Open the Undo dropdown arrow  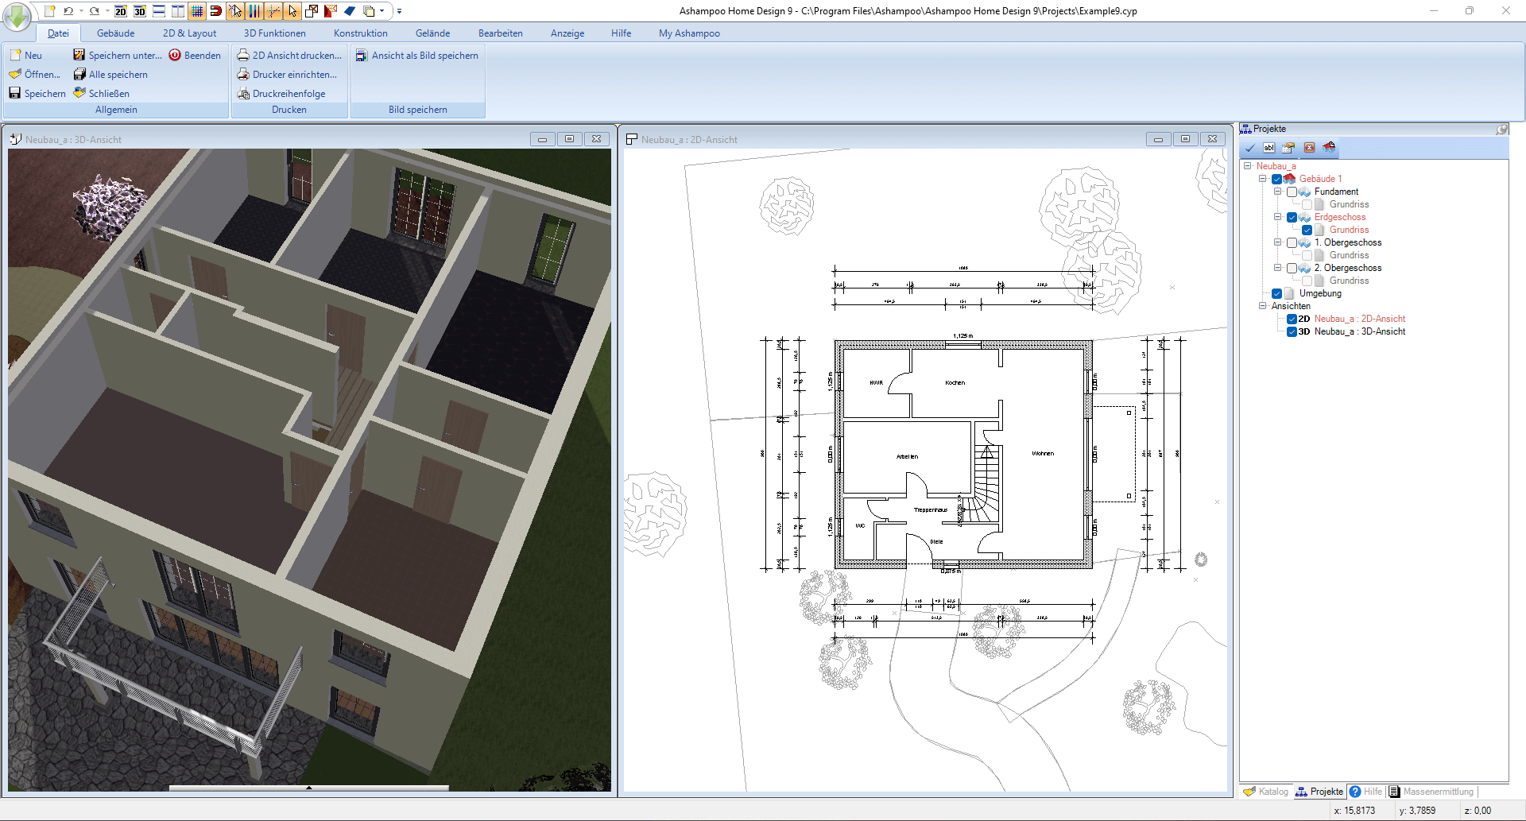[81, 11]
